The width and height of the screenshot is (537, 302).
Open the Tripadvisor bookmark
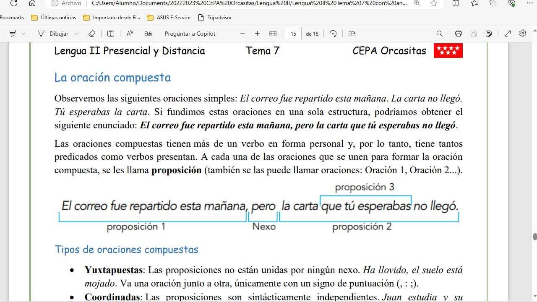tap(214, 18)
